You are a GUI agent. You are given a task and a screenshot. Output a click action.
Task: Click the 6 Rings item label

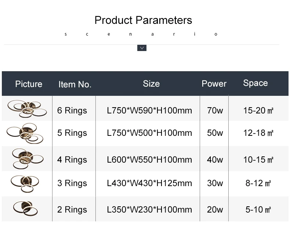[72, 110]
